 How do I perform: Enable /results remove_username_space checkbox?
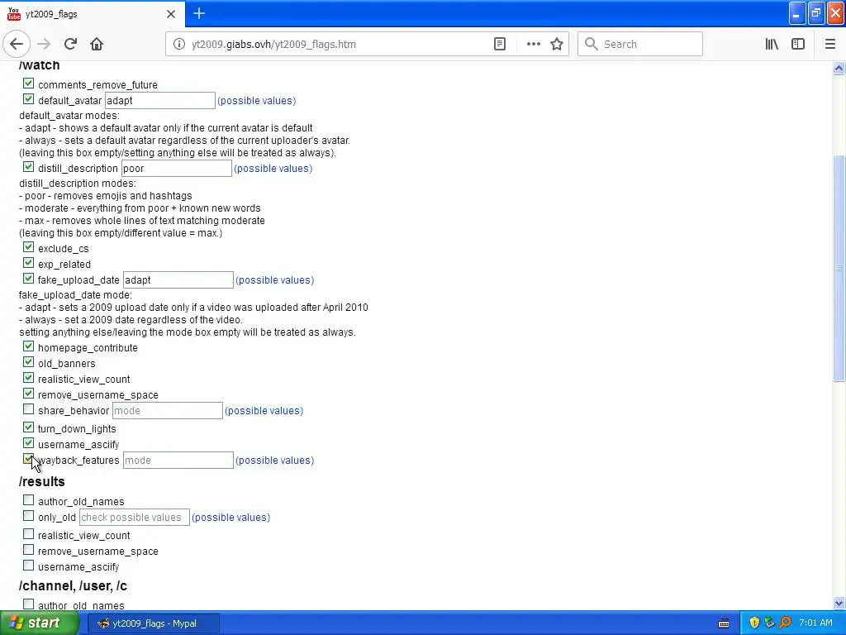(x=29, y=550)
